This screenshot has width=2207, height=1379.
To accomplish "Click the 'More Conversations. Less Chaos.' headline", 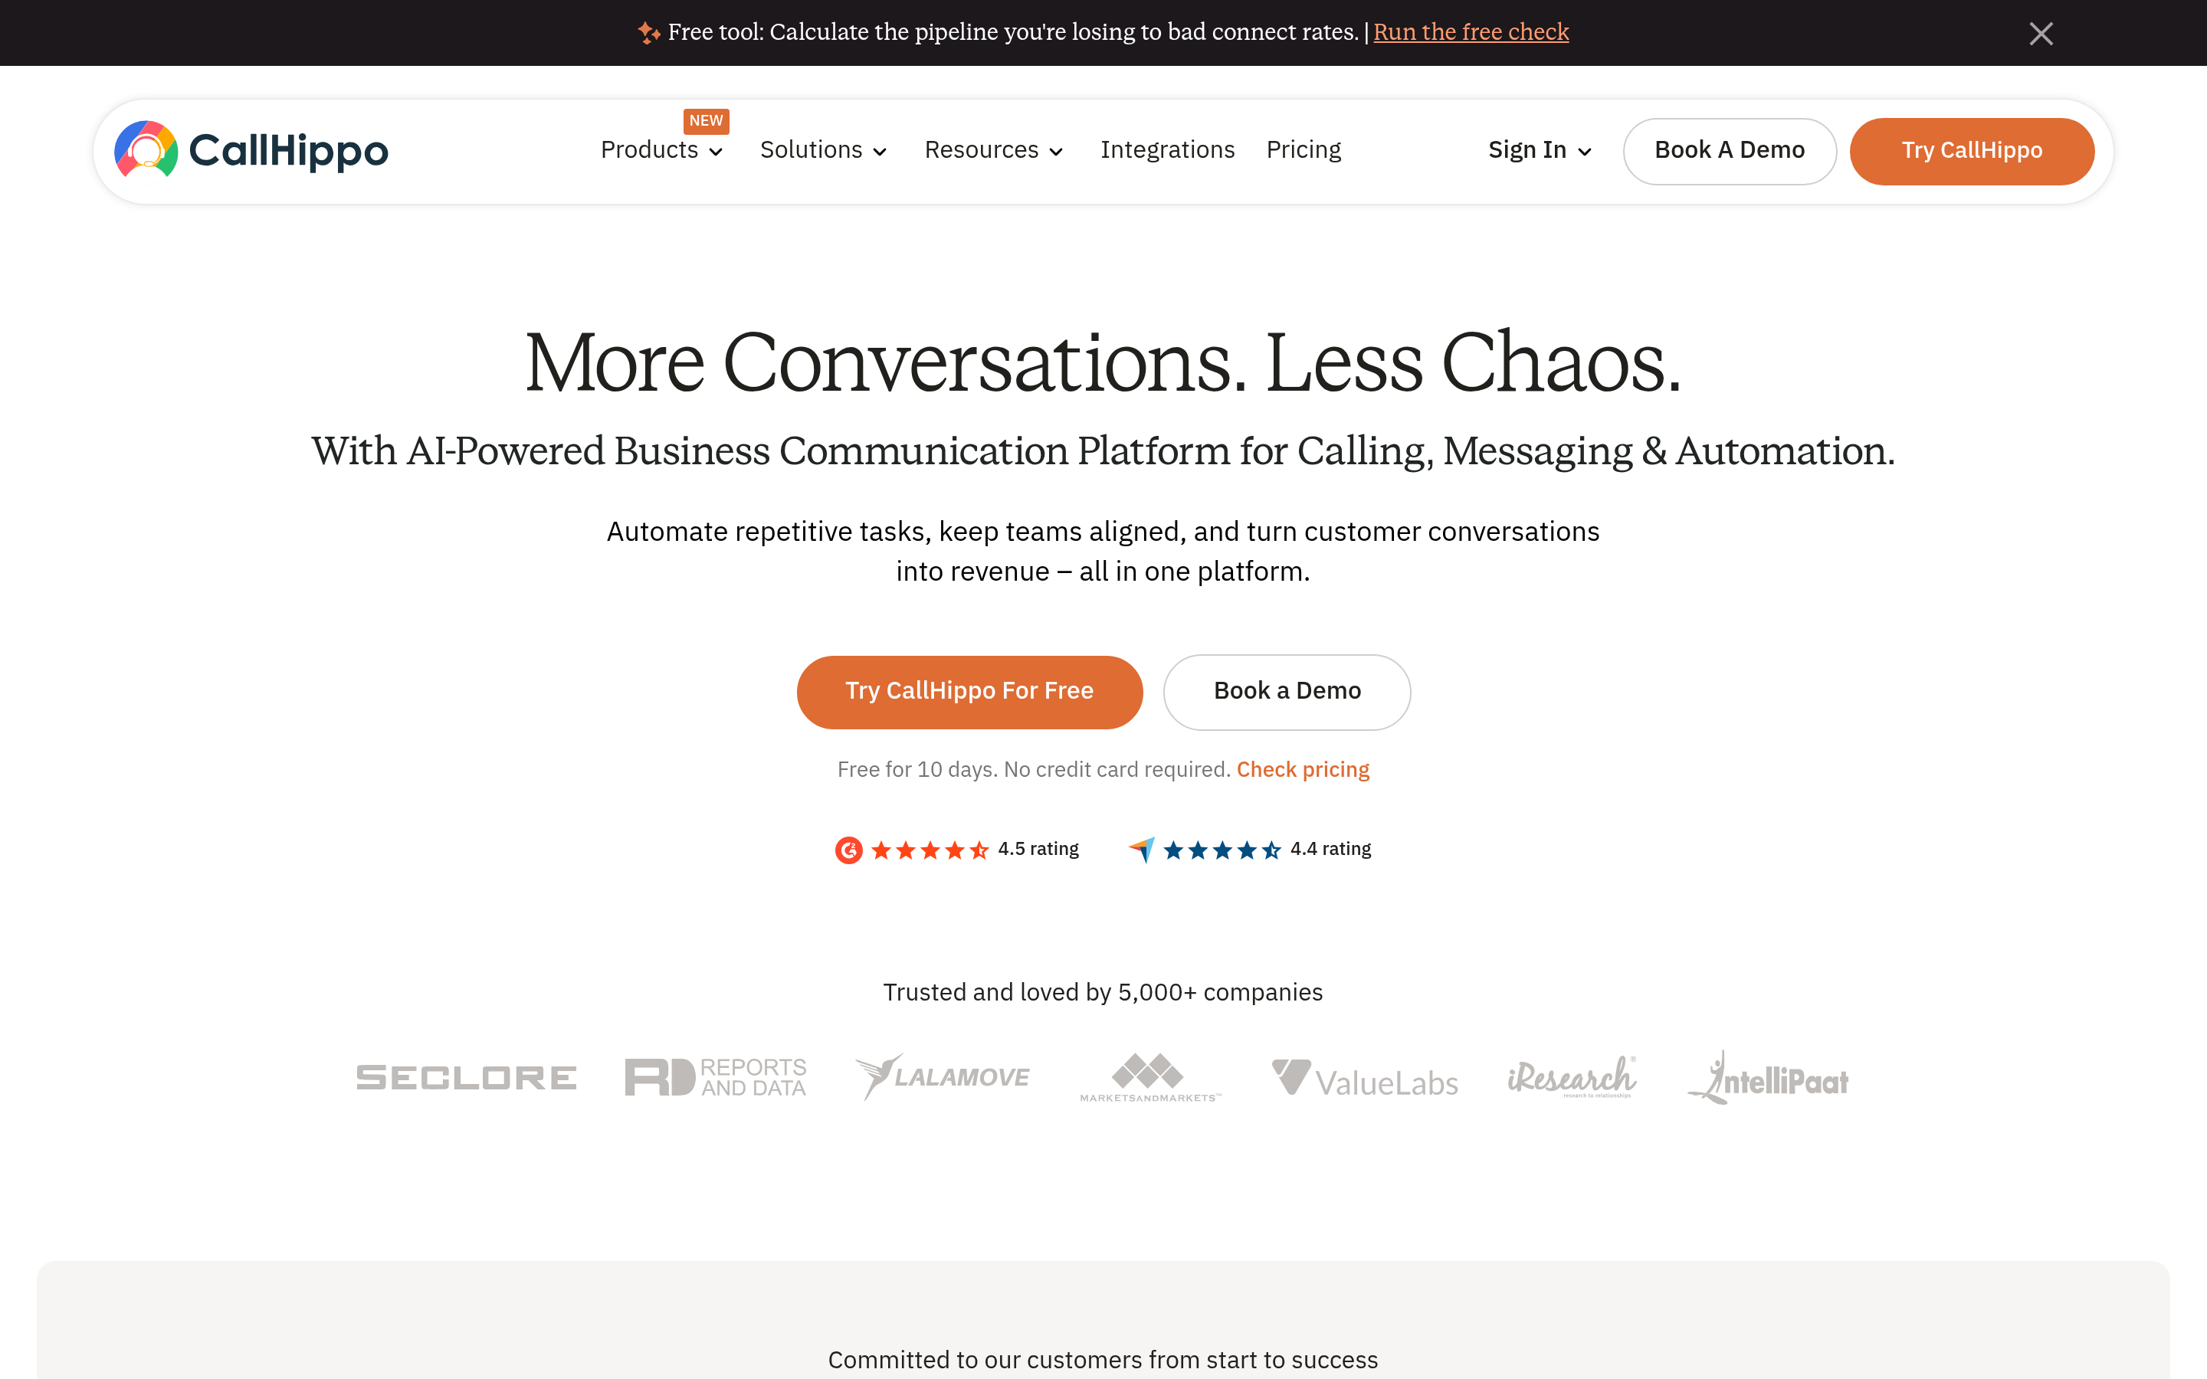I will point(1103,363).
